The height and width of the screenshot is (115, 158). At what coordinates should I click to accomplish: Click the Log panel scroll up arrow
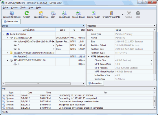[155, 92]
